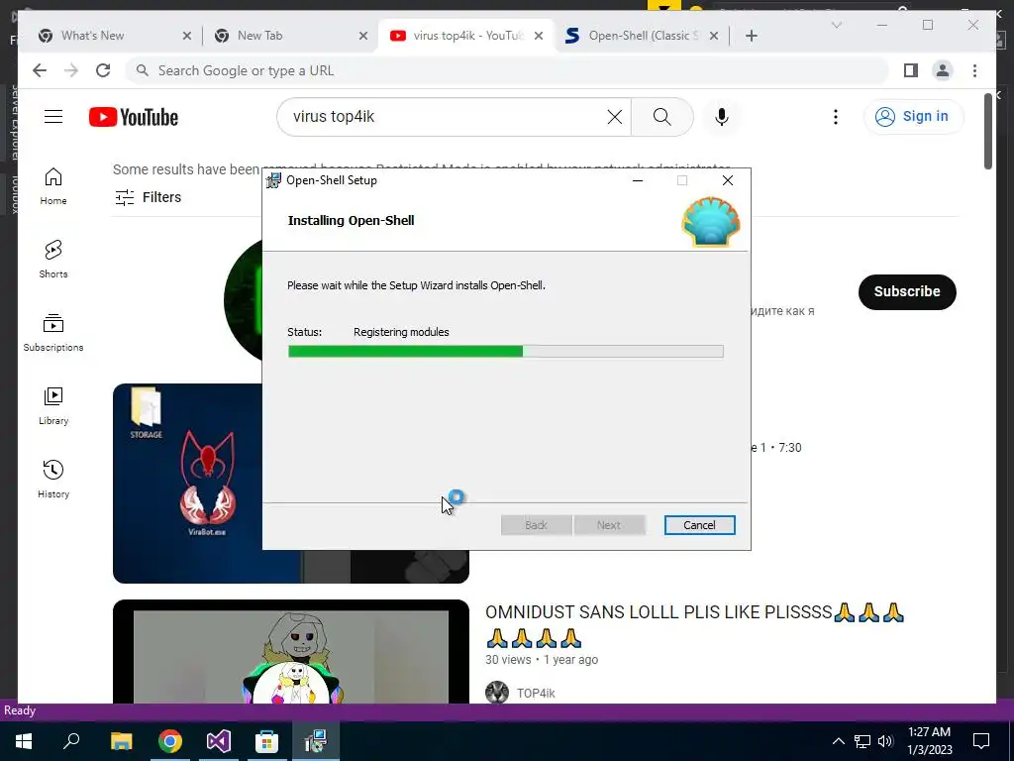Click Sign in on YouTube

tap(913, 117)
